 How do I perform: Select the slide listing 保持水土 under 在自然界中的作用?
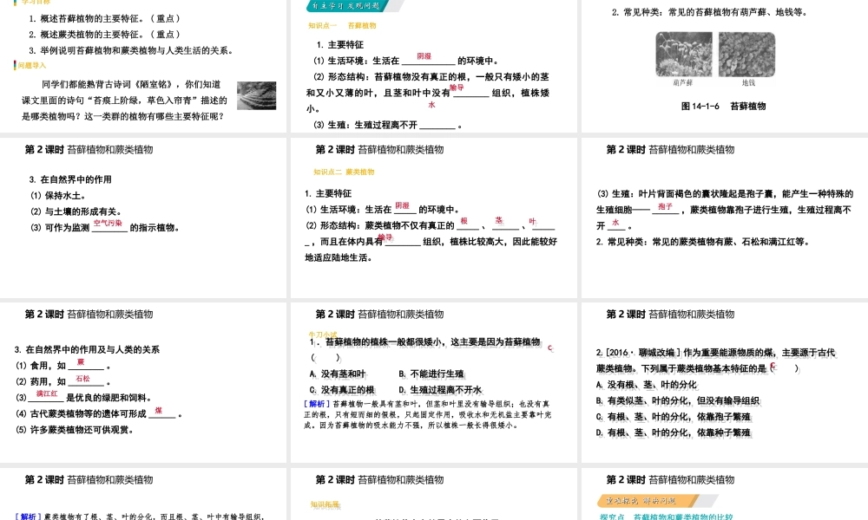point(143,218)
